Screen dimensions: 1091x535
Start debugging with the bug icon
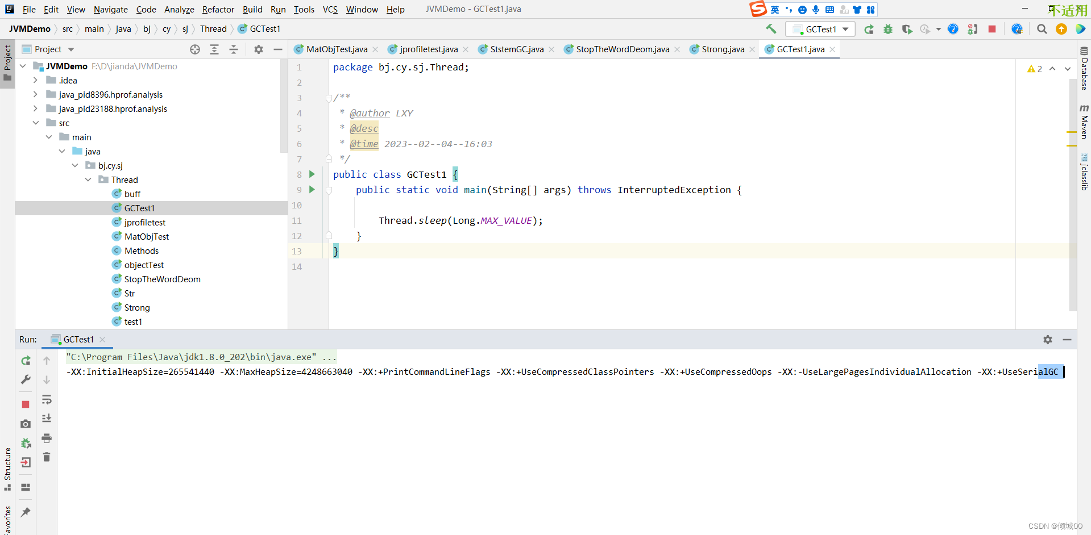tap(887, 29)
